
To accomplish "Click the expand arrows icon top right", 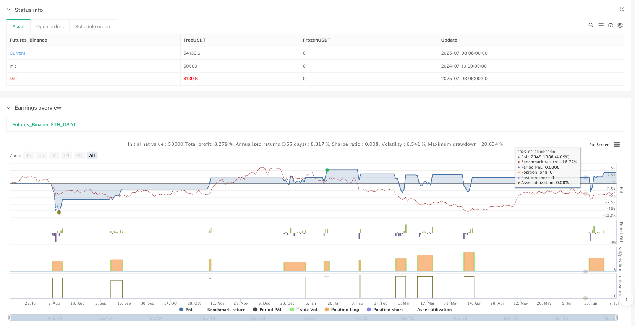I will [x=621, y=10].
